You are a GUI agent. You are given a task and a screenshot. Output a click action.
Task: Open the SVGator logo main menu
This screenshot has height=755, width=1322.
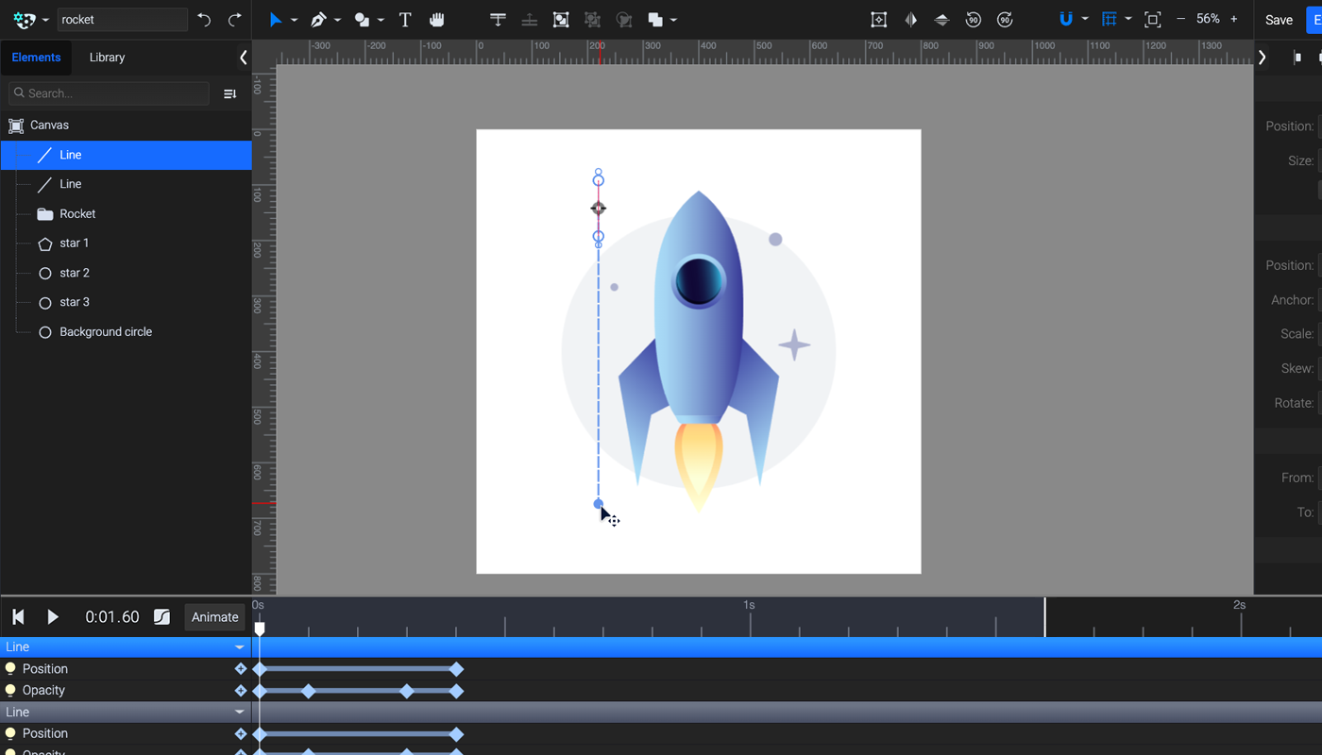25,20
